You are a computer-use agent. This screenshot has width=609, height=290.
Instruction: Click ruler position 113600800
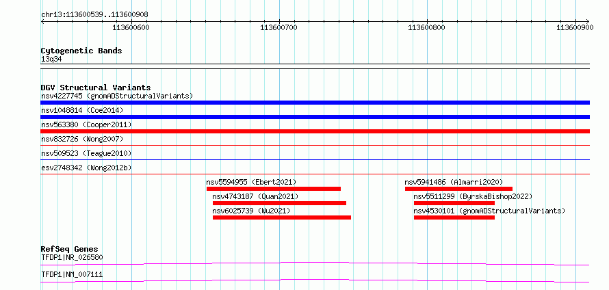coord(426,27)
